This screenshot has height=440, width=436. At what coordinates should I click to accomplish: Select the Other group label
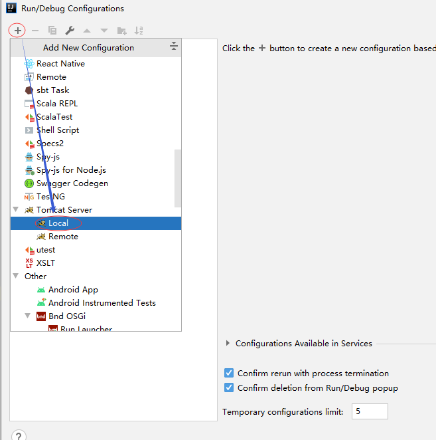(35, 276)
